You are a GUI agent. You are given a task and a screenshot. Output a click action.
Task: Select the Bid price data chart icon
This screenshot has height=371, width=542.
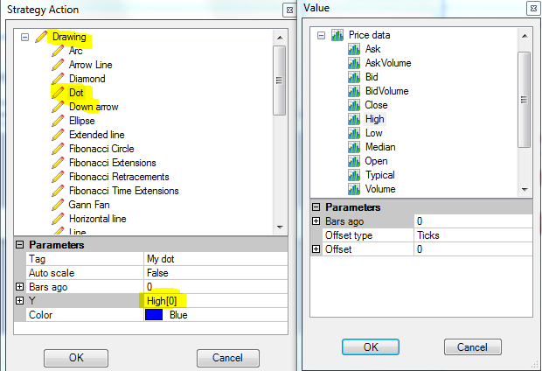click(x=354, y=77)
